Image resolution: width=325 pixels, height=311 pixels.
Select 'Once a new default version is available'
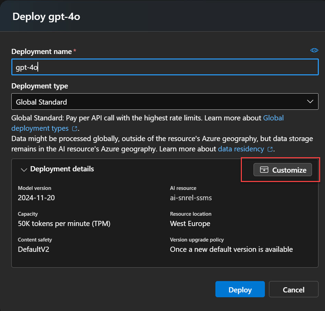(x=231, y=249)
